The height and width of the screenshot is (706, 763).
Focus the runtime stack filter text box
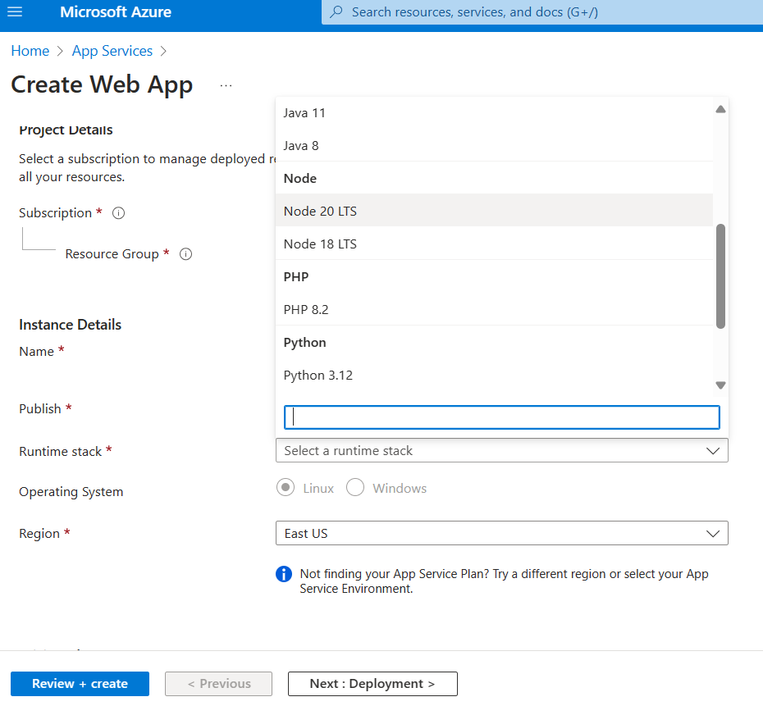pyautogui.click(x=501, y=417)
